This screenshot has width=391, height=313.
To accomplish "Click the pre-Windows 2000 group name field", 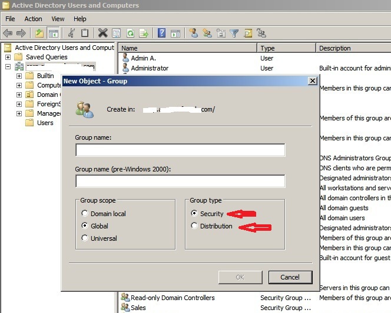I will click(x=180, y=181).
